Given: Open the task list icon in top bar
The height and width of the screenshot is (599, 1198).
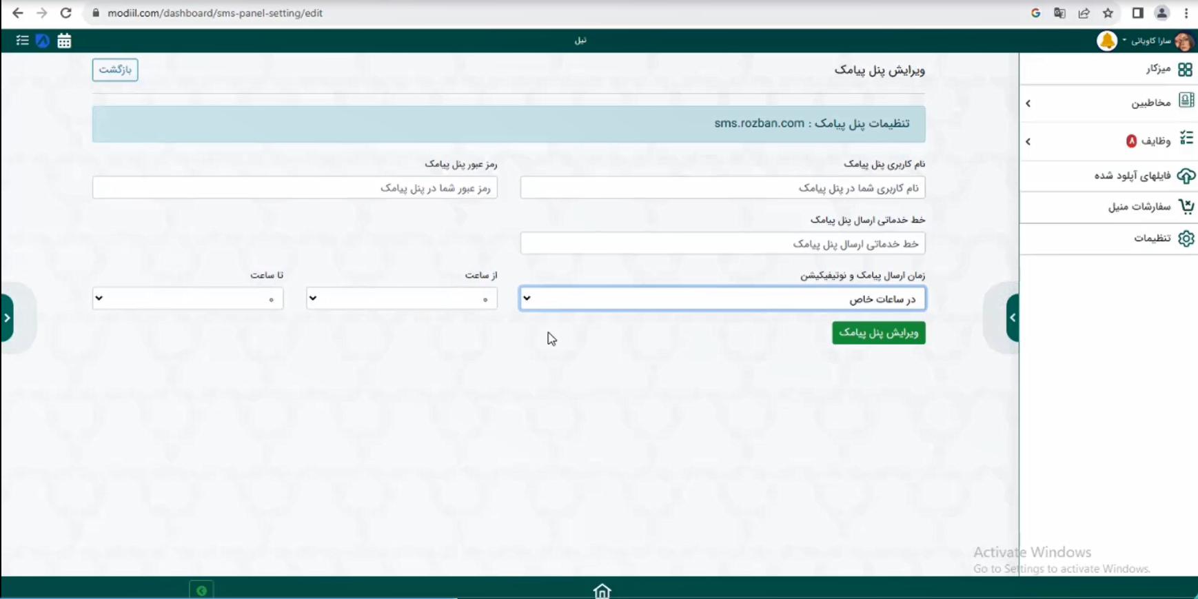Looking at the screenshot, I should click(x=22, y=41).
